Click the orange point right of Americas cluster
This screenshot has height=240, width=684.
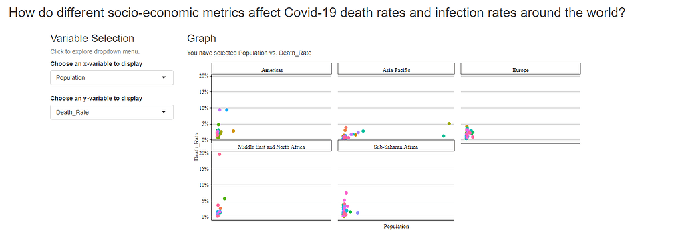pyautogui.click(x=233, y=131)
